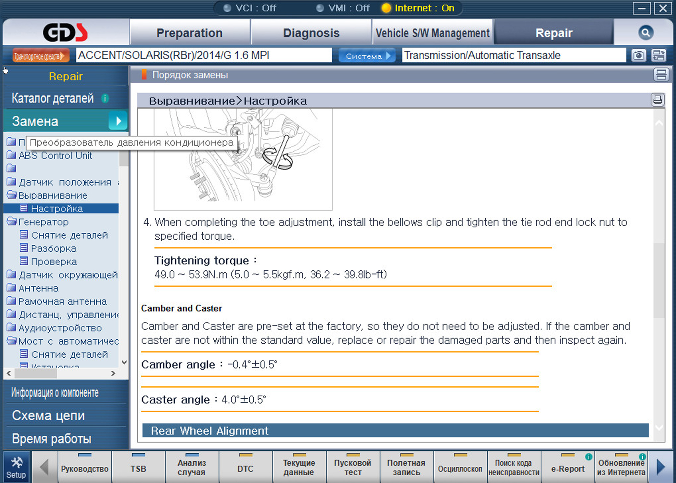676x483 pixels.
Task: Open Setup tools icon
Action: (x=16, y=467)
